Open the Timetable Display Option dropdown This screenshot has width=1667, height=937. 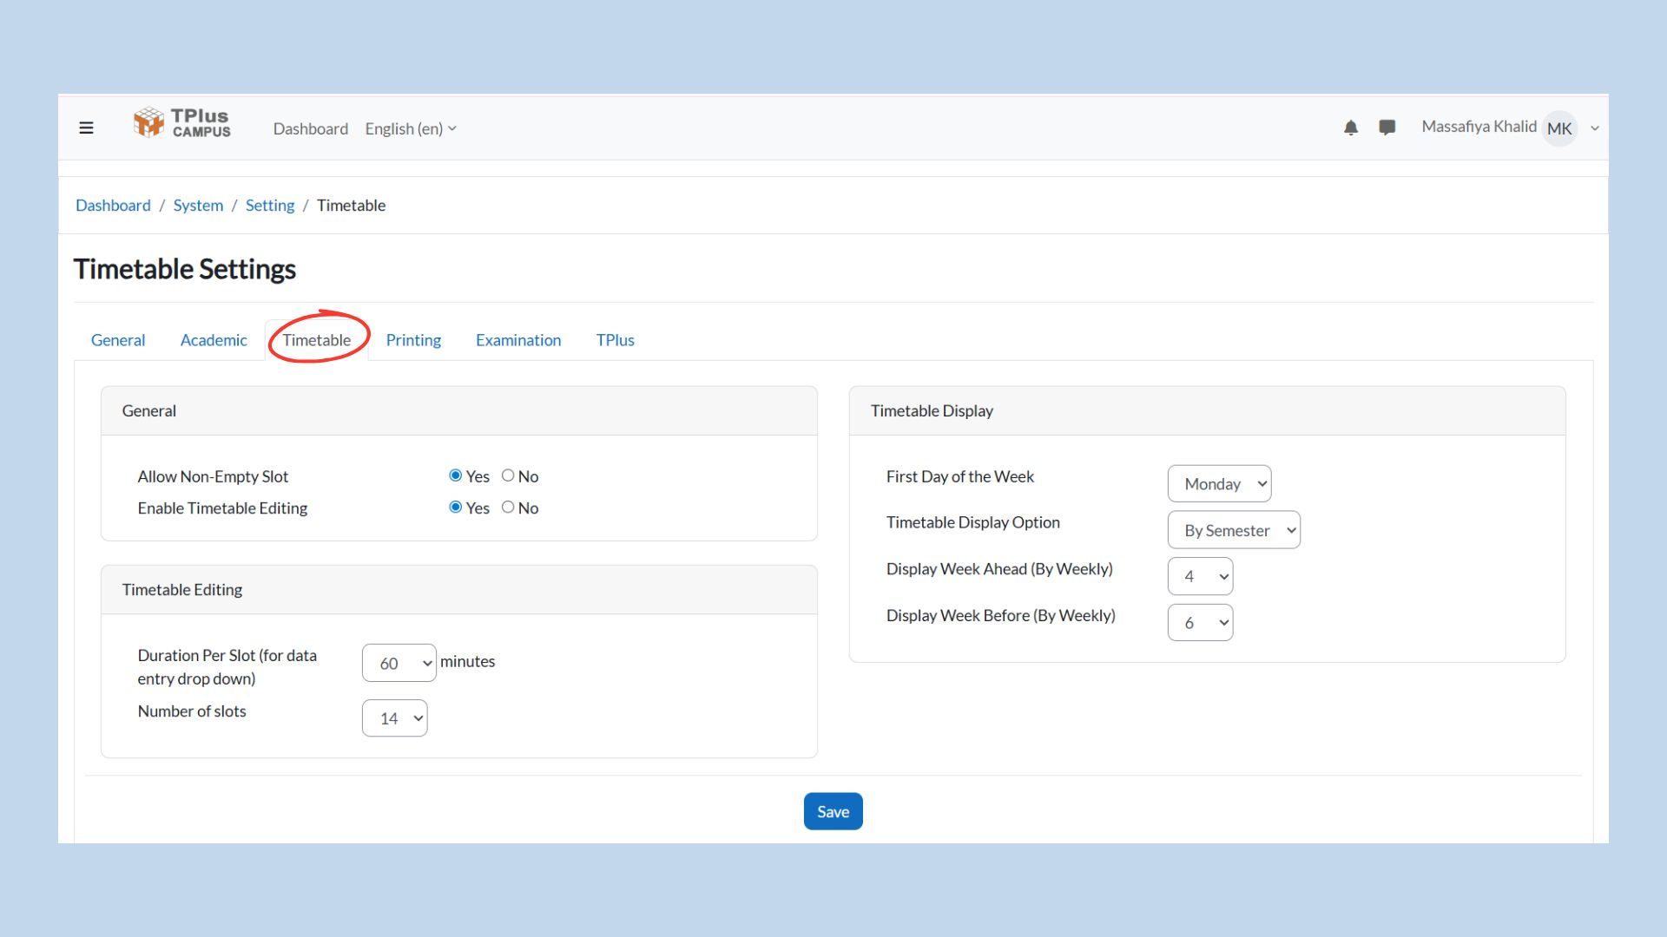tap(1233, 530)
